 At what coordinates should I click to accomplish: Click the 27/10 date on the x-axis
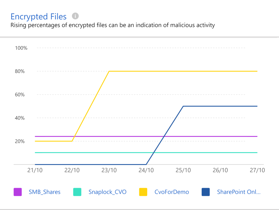point(257,170)
